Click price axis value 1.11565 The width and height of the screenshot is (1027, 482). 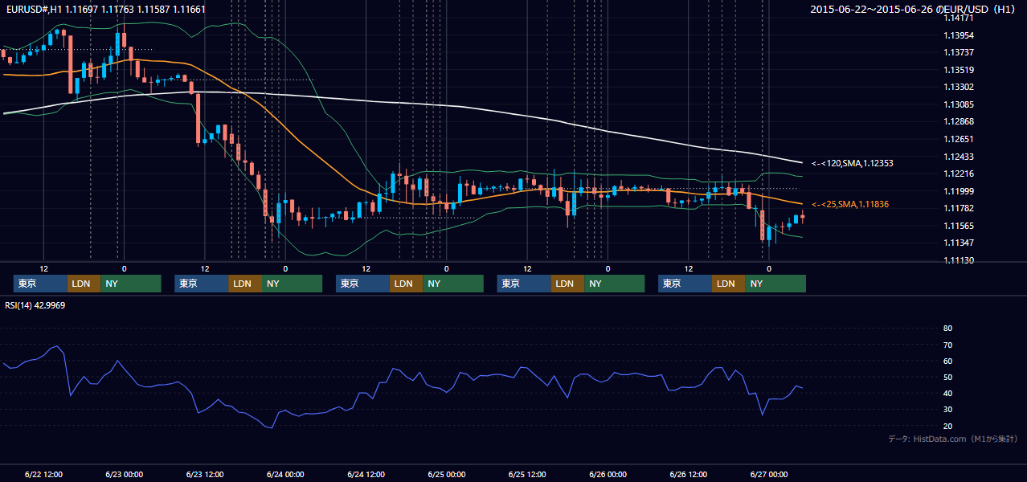pos(959,226)
